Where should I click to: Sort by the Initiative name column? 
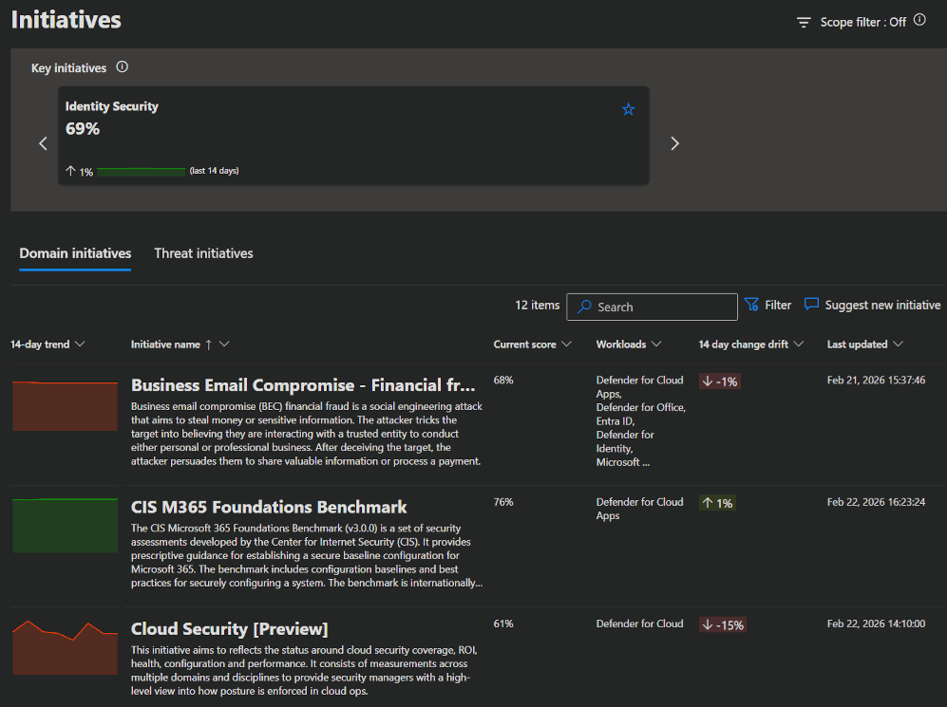click(180, 344)
